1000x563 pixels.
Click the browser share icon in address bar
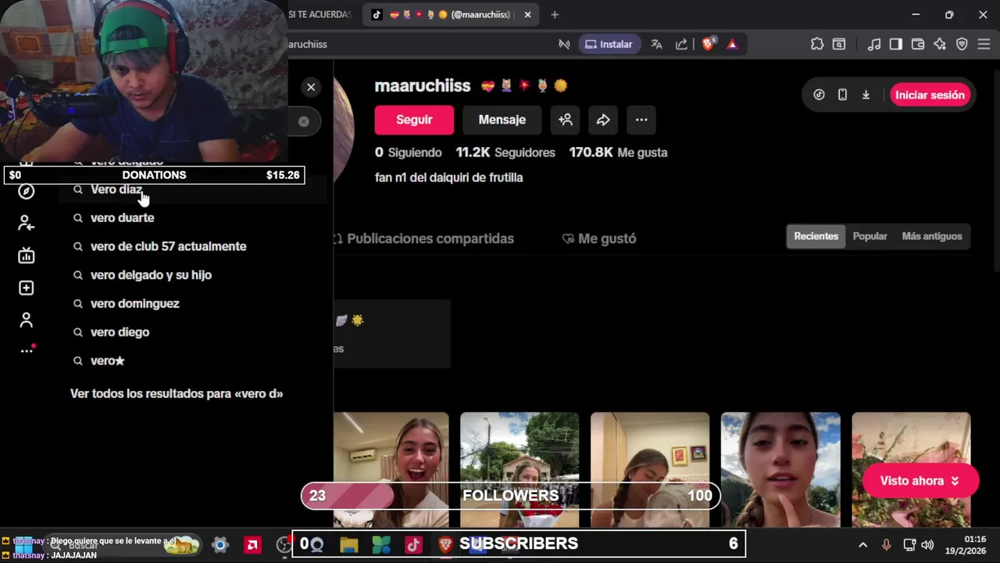681,44
